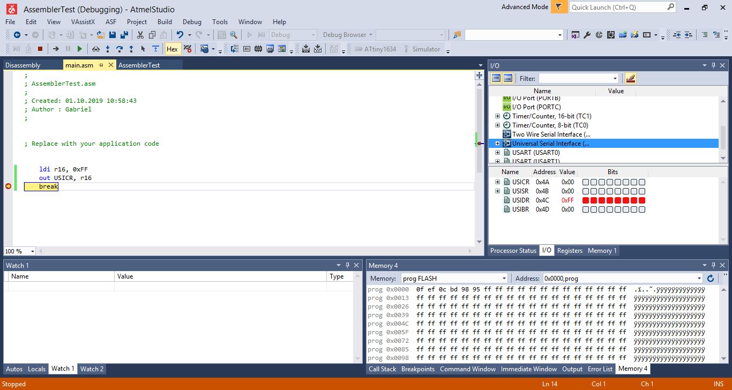Open the ASF menu
732x390 pixels.
coord(111,22)
